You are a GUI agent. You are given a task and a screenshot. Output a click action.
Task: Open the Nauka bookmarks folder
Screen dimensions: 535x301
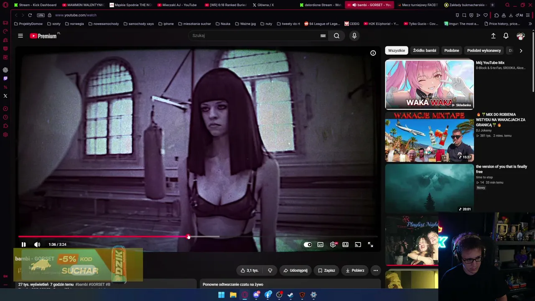(223, 24)
